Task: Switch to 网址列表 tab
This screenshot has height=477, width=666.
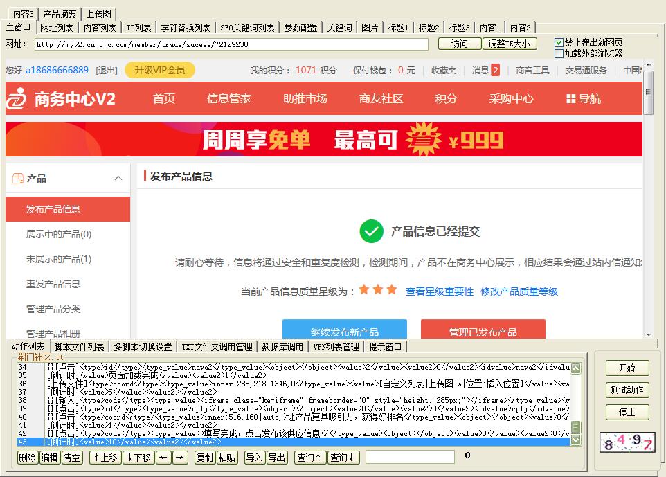Action: click(x=57, y=28)
